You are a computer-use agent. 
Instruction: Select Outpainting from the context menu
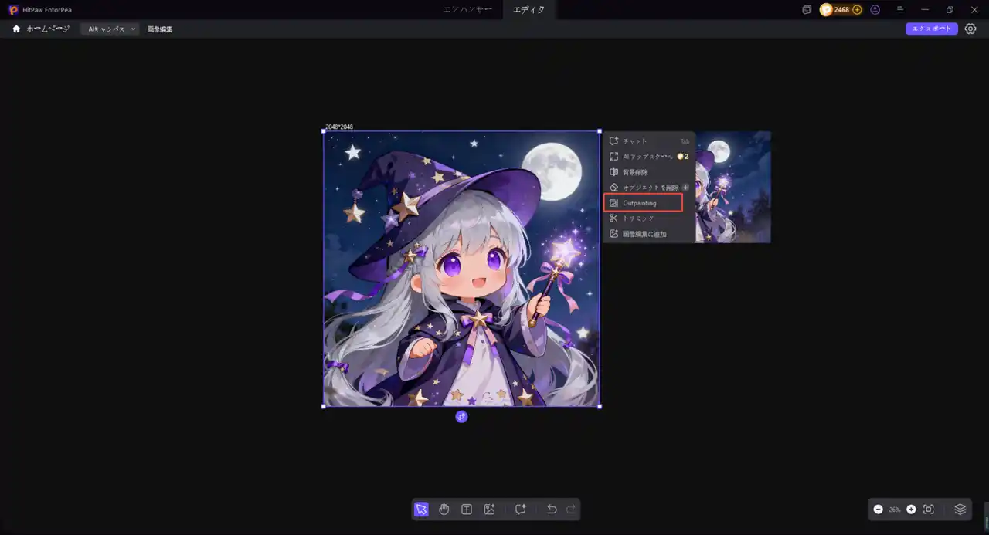642,203
